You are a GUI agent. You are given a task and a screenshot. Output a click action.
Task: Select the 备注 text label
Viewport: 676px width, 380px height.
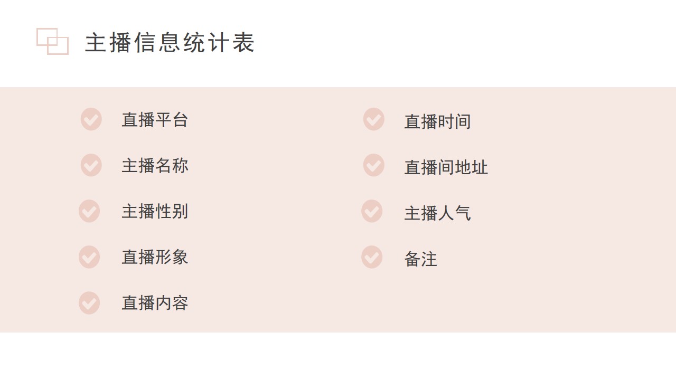click(x=420, y=260)
